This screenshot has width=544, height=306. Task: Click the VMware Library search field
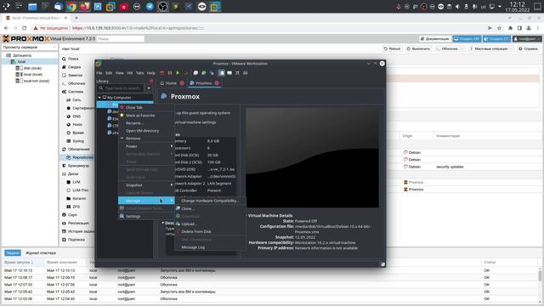tap(121, 88)
